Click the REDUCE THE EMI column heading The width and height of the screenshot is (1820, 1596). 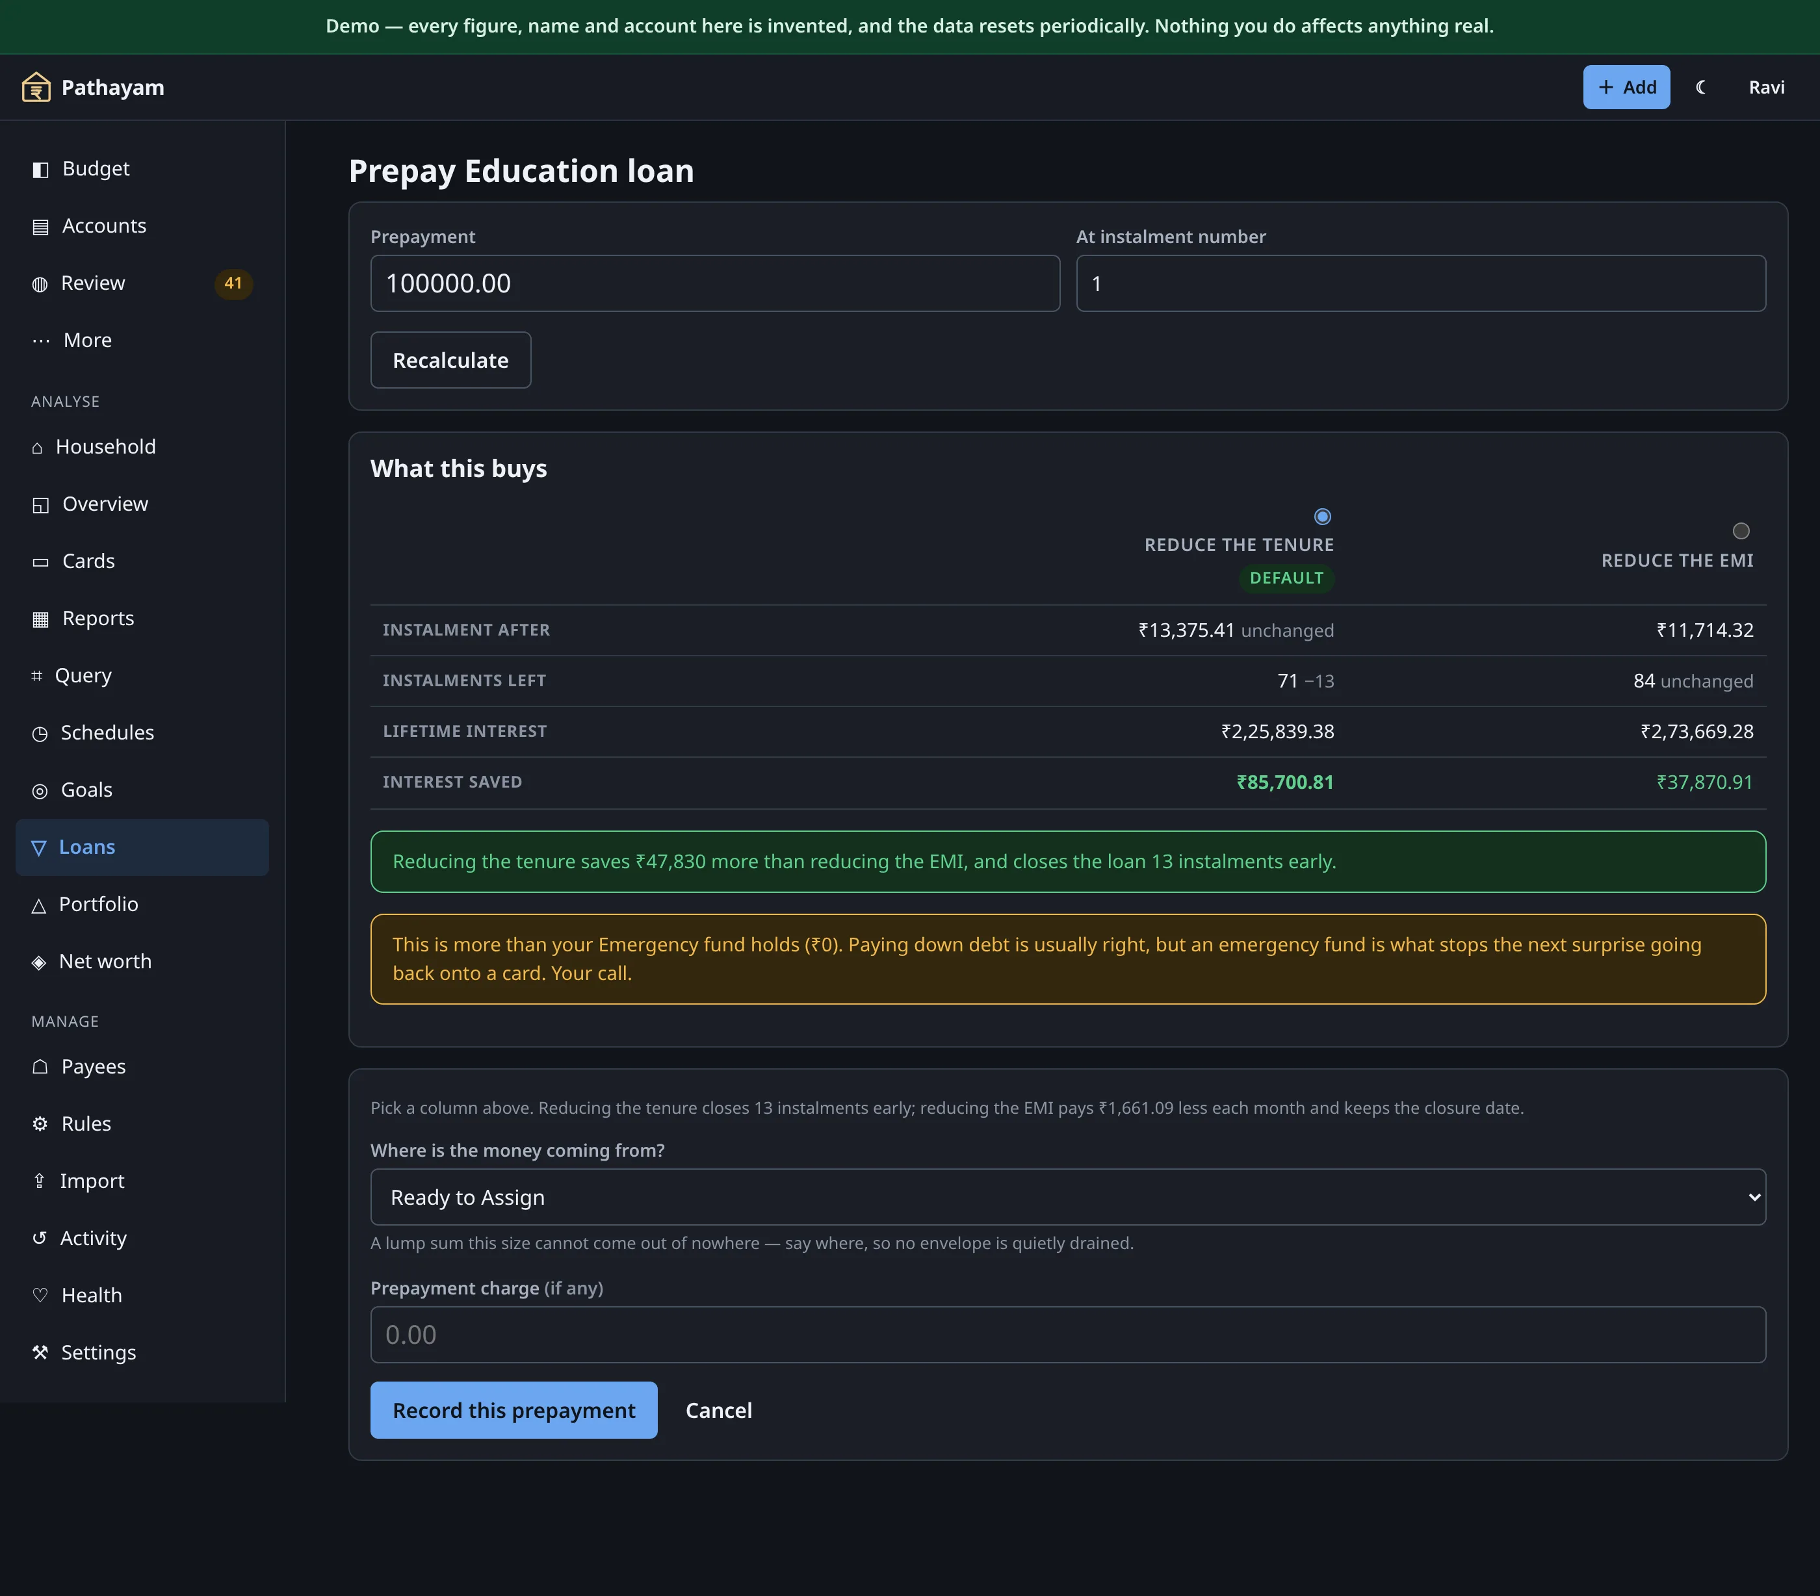[1676, 561]
